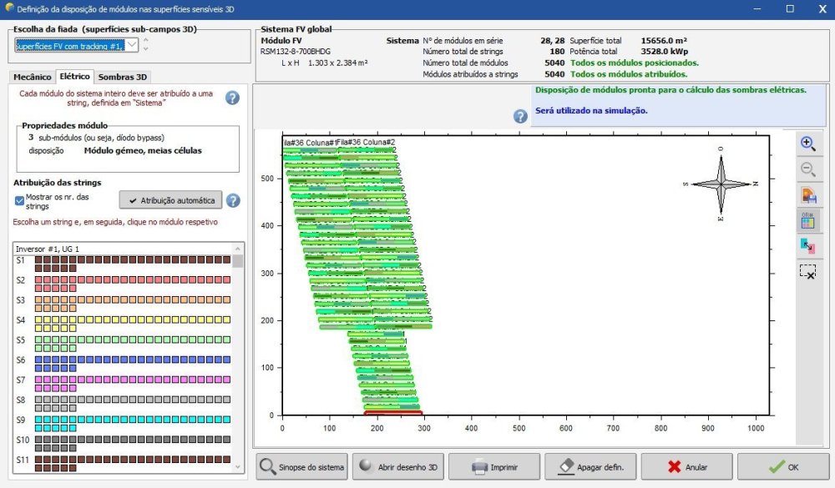
Task: Toggle the 'Mostrar os nr. das strings' checkbox
Action: coord(20,200)
